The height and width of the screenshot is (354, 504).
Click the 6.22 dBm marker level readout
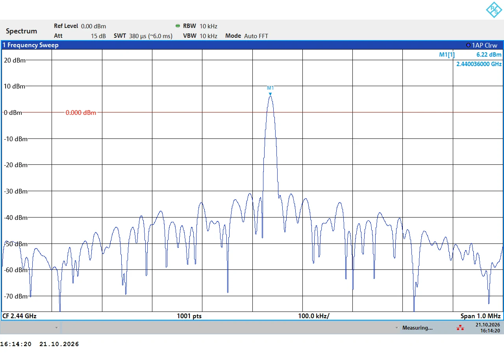coord(489,55)
